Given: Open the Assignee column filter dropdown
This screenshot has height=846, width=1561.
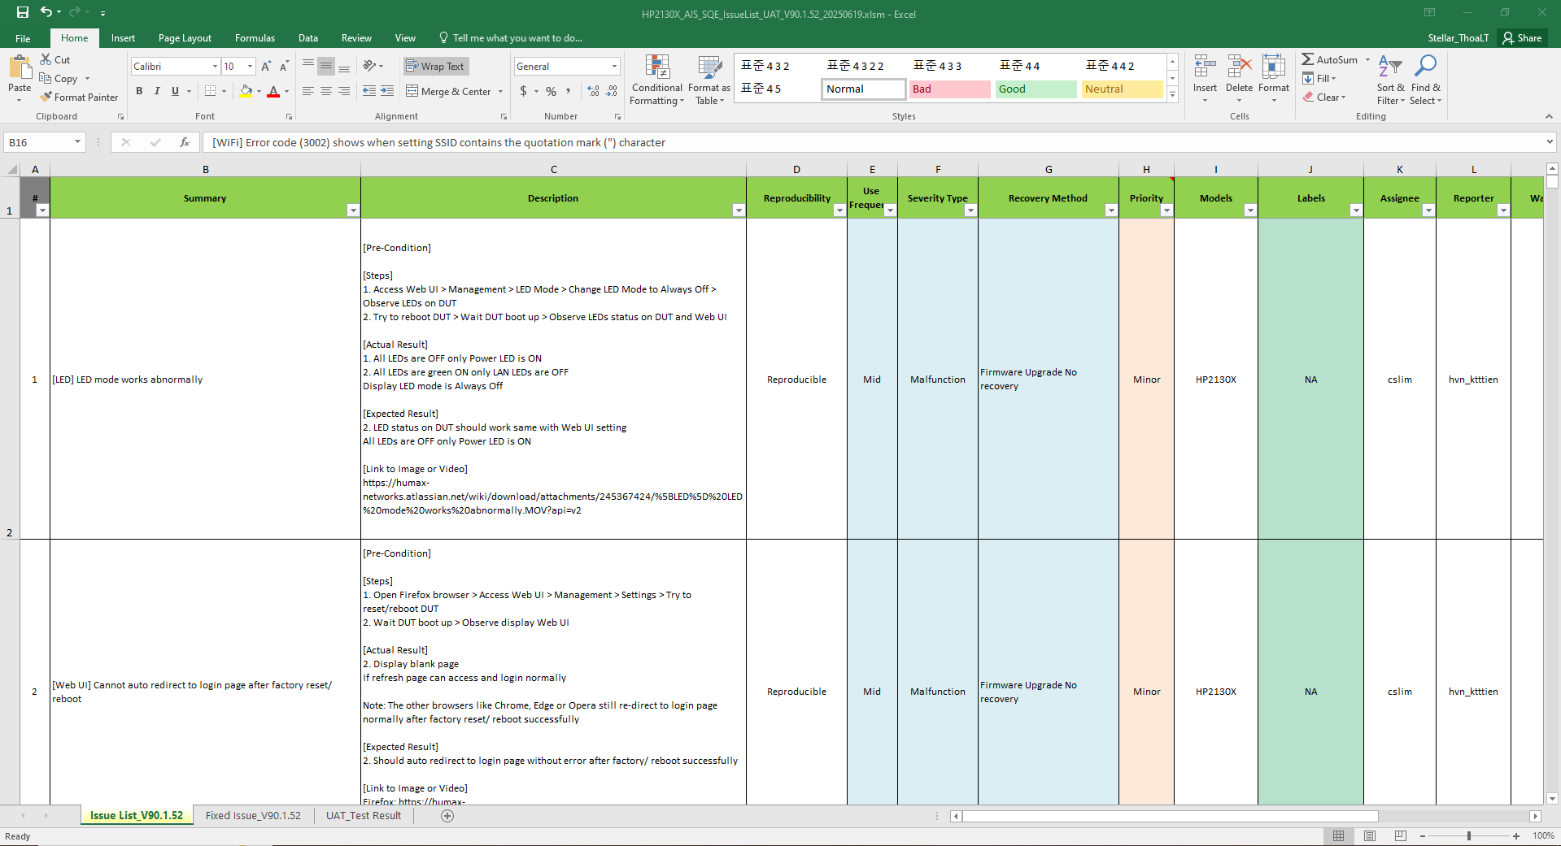Looking at the screenshot, I should tap(1428, 210).
